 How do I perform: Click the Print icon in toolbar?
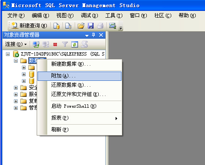(x=100, y=26)
